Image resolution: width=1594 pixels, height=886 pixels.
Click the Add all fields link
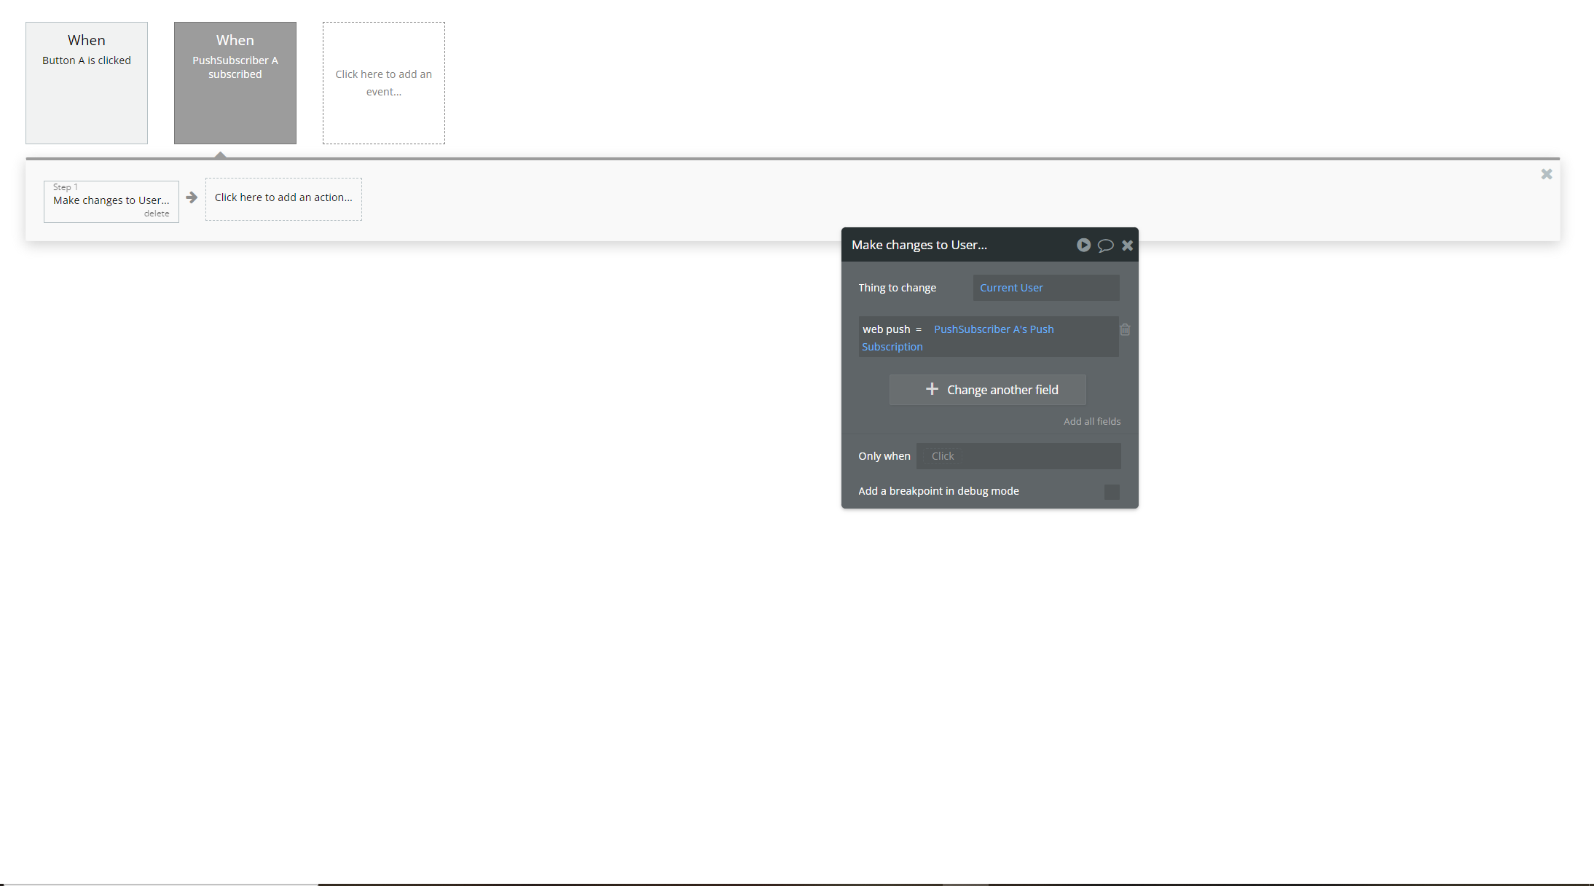tap(1091, 421)
